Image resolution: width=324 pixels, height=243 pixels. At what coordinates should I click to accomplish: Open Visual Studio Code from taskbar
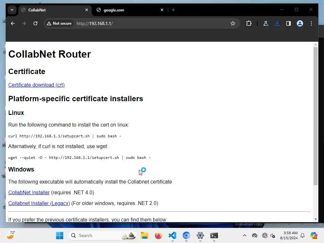click(x=172, y=235)
